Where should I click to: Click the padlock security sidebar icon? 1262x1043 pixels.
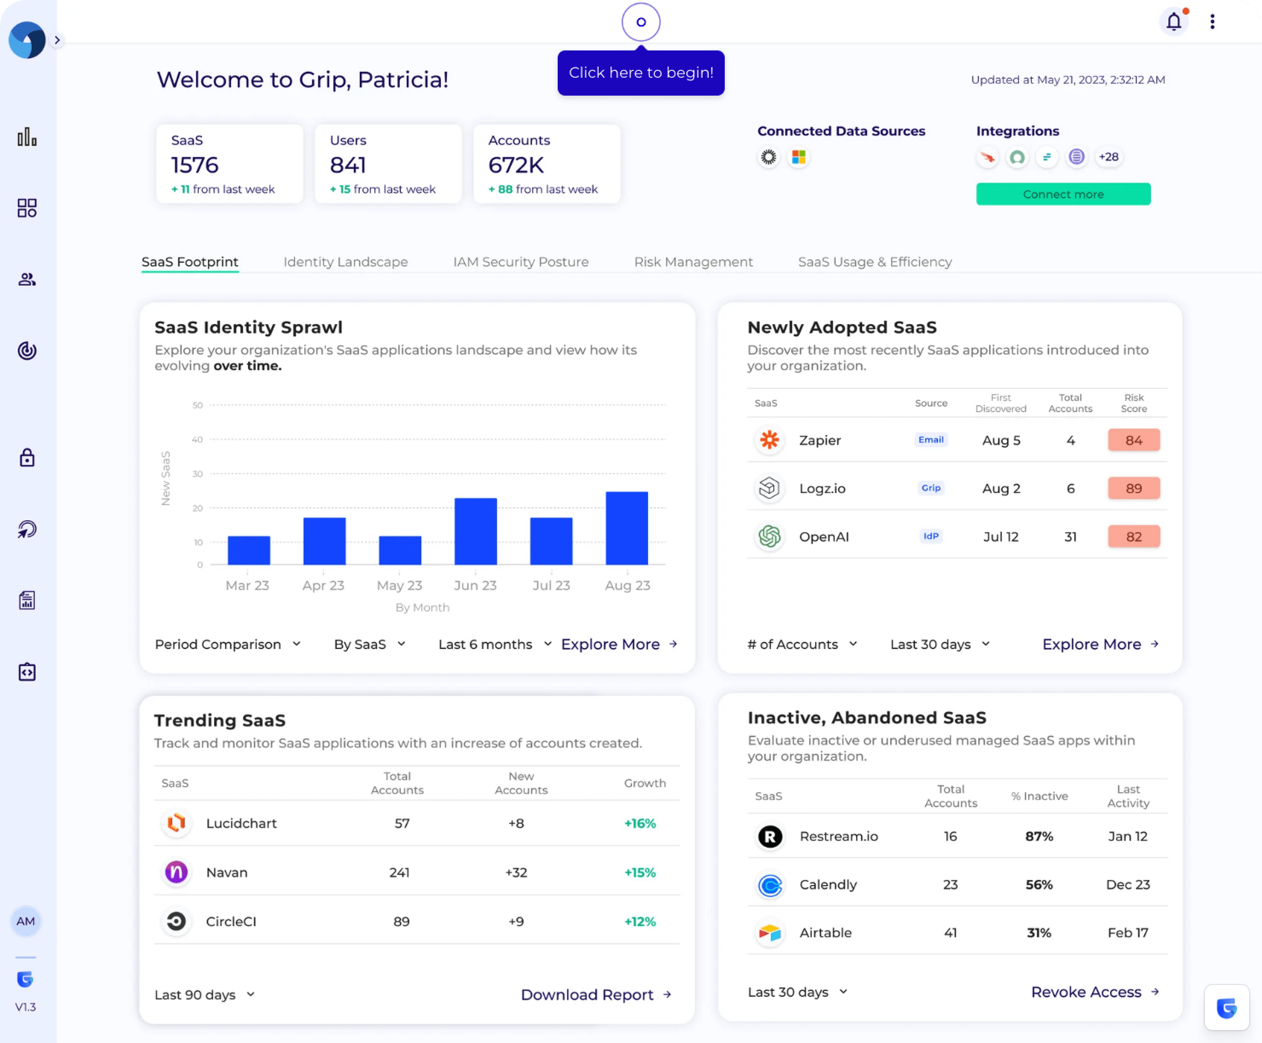click(x=27, y=458)
